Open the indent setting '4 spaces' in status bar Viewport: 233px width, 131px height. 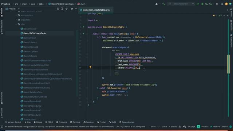[x=173, y=127]
